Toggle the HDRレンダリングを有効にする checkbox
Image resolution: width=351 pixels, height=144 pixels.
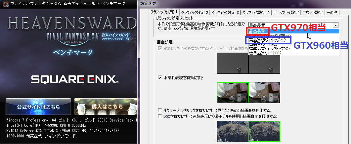160,49
